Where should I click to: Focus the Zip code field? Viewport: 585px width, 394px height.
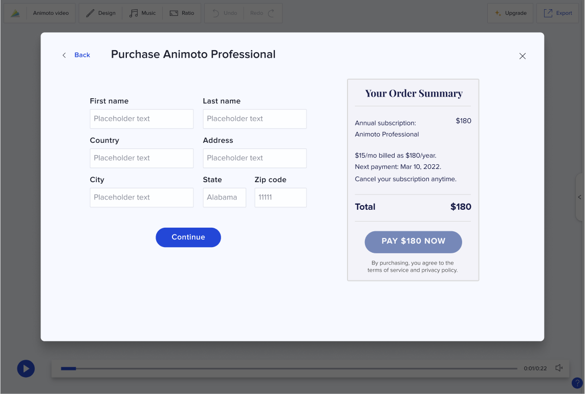coord(280,198)
